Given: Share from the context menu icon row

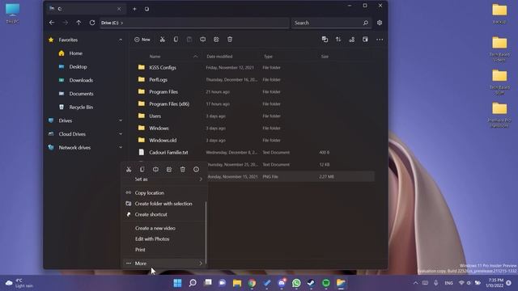Looking at the screenshot, I should pyautogui.click(x=169, y=169).
